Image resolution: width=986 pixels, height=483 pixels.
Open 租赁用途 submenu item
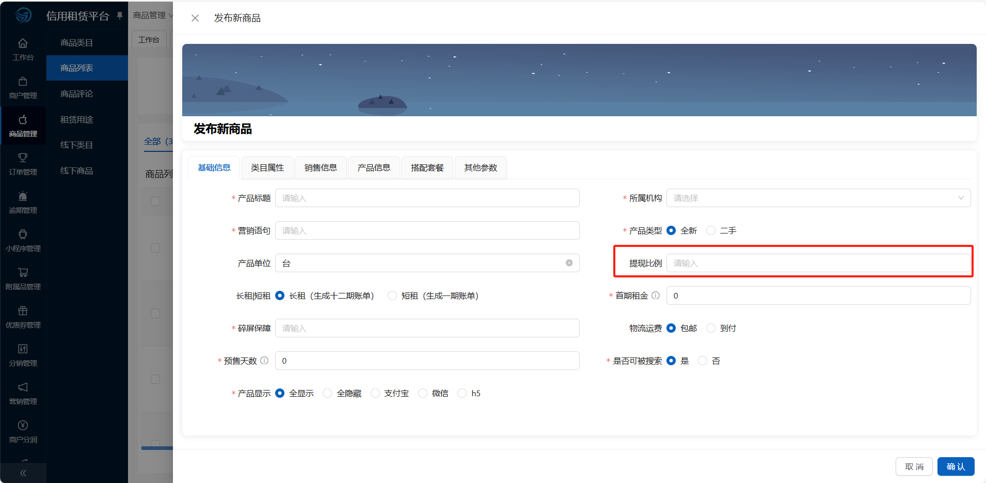point(87,119)
